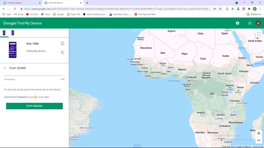Open the blogger bookmark
This screenshot has width=264, height=148.
(58, 14)
